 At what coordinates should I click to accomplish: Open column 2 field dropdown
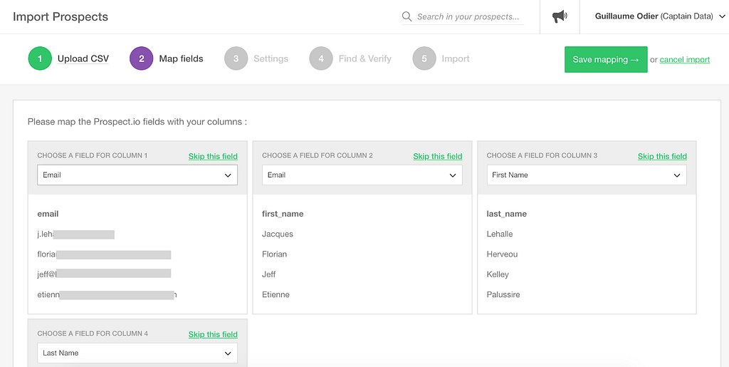[x=362, y=175]
